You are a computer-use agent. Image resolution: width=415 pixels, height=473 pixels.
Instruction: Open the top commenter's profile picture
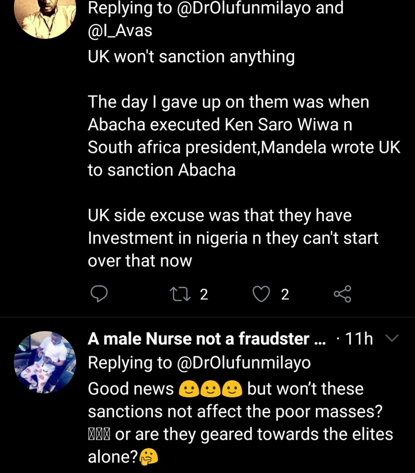[45, 17]
